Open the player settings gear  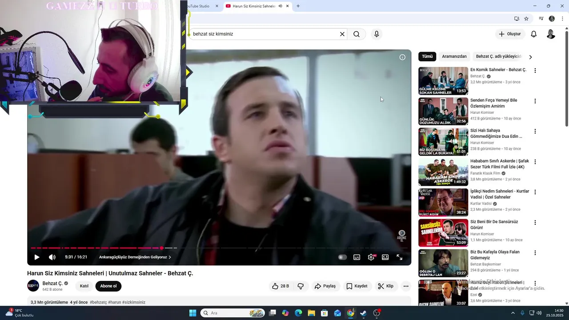371,257
